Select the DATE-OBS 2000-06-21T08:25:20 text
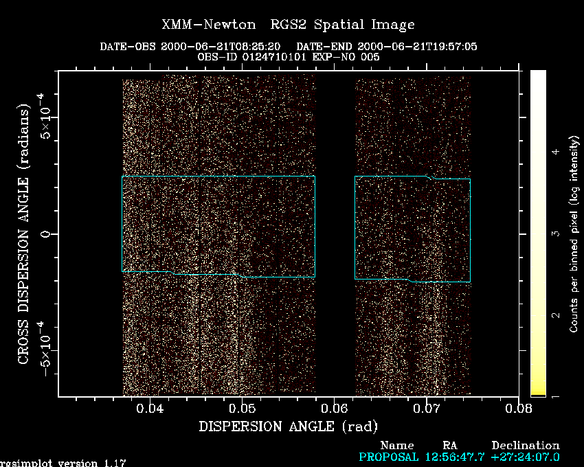Image resolution: width=584 pixels, height=467 pixels. [190, 47]
